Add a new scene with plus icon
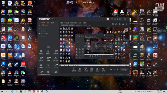 [x=58, y=23]
